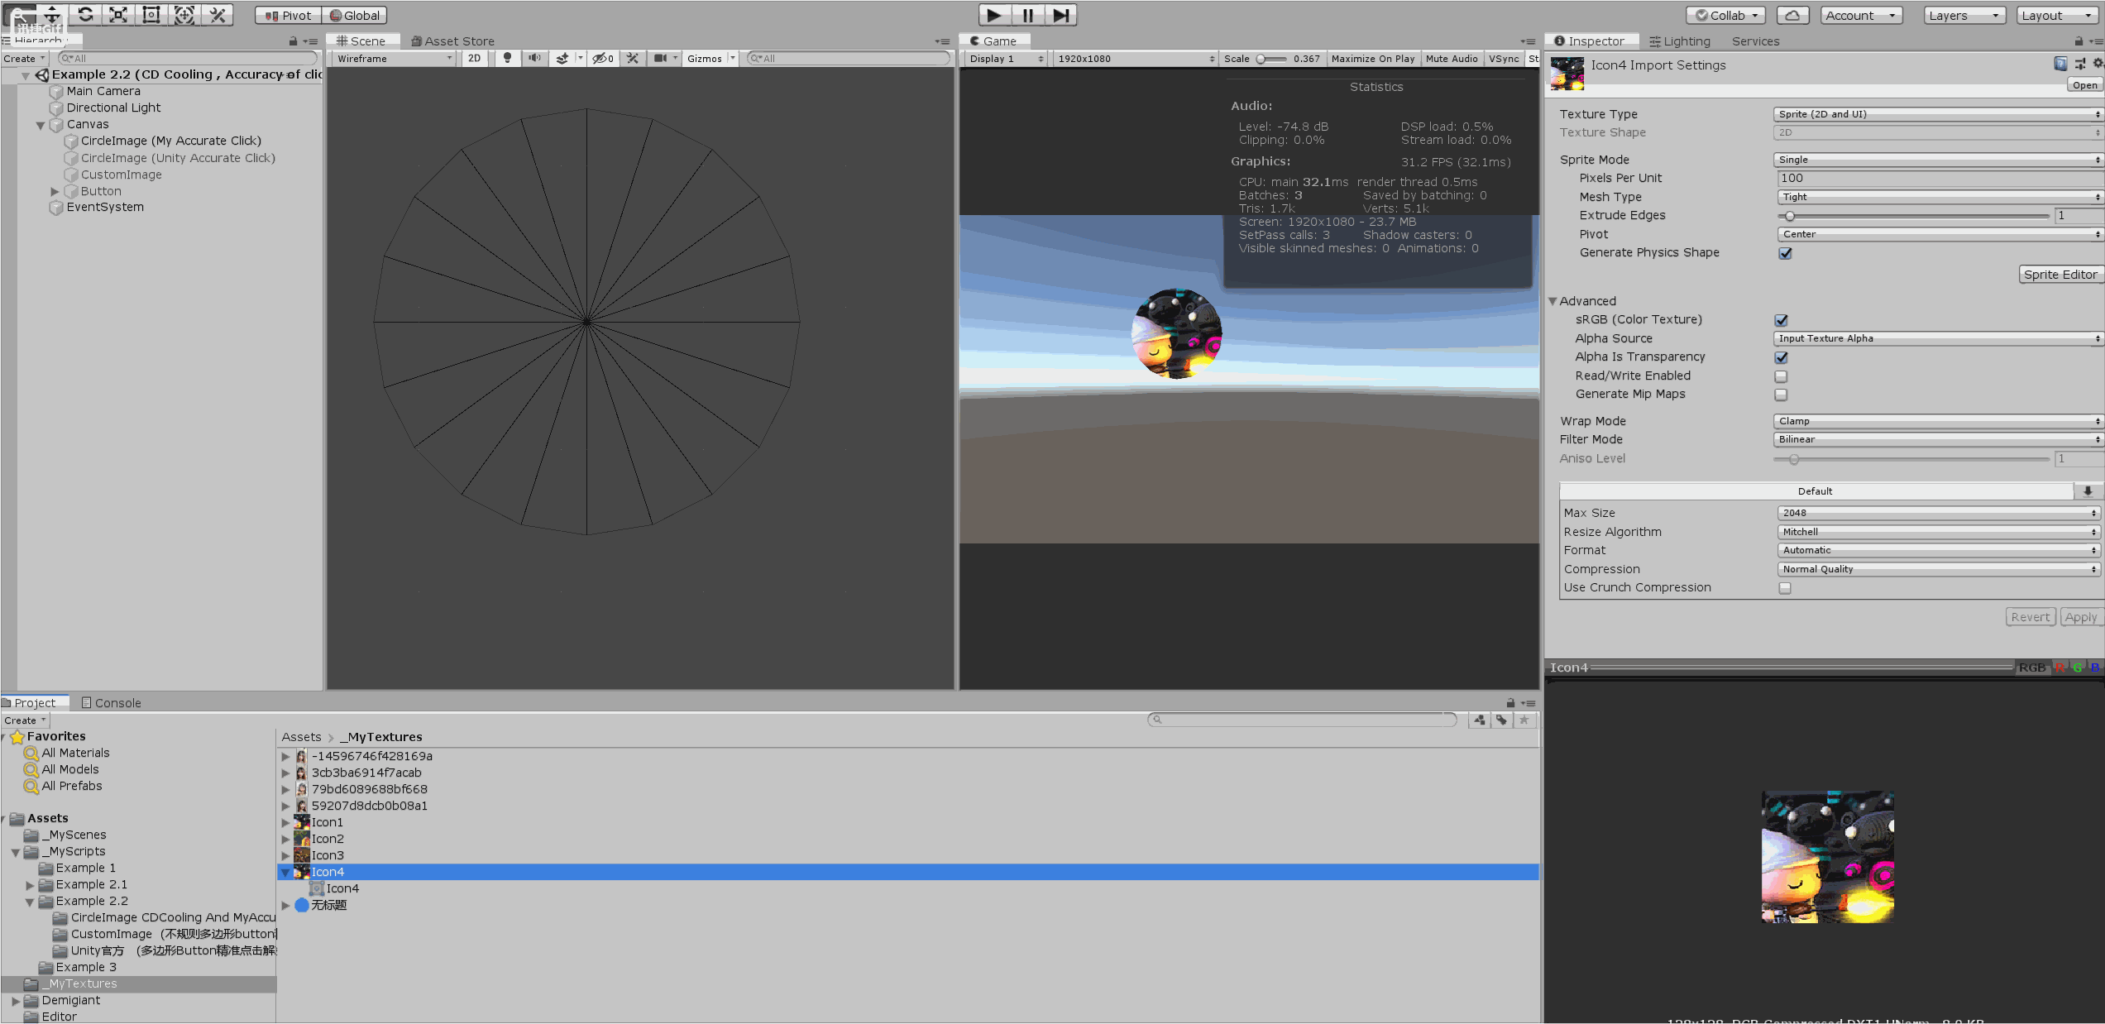Click the Sprite Editor button
The height and width of the screenshot is (1024, 2105).
(x=2060, y=275)
